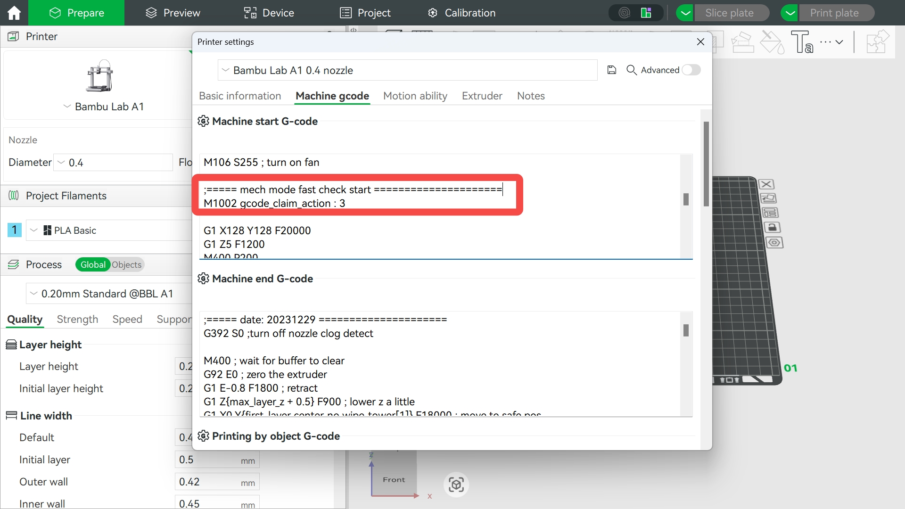
Task: Select the Motion ability tab
Action: point(415,96)
